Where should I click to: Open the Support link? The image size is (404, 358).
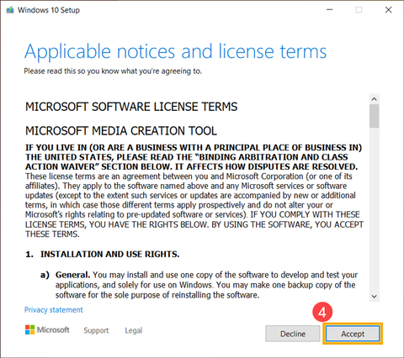pyautogui.click(x=96, y=330)
